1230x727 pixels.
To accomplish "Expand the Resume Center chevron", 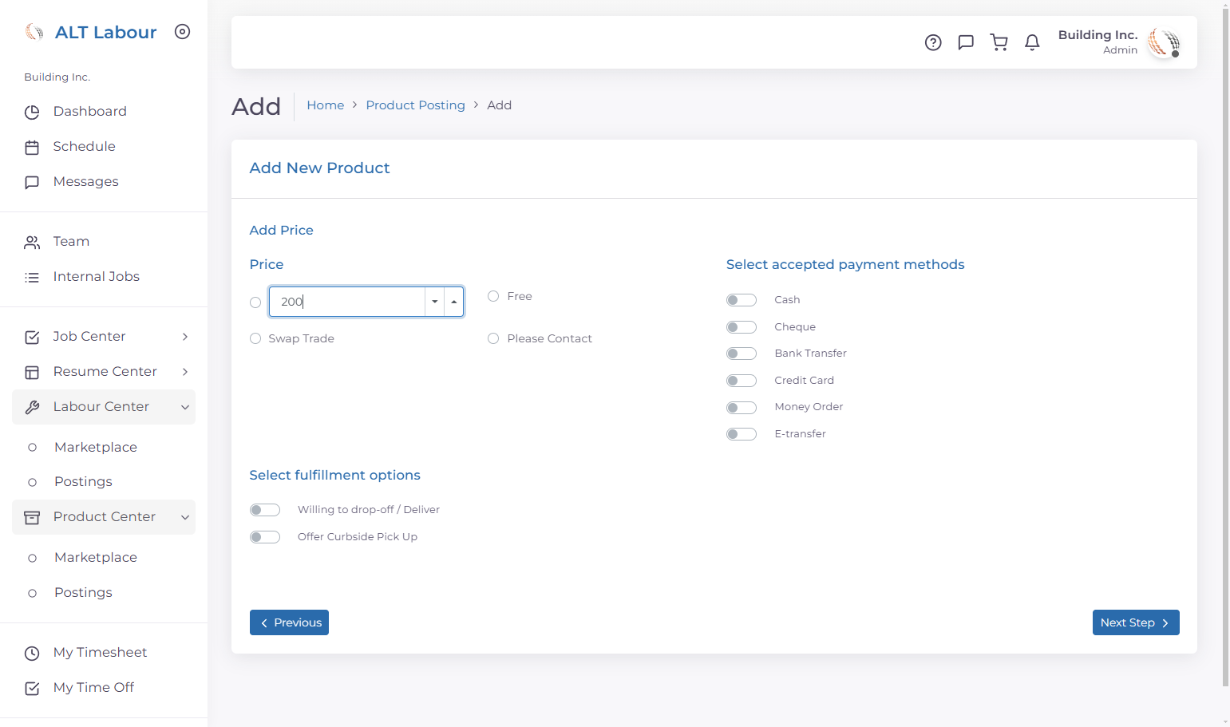I will (185, 372).
